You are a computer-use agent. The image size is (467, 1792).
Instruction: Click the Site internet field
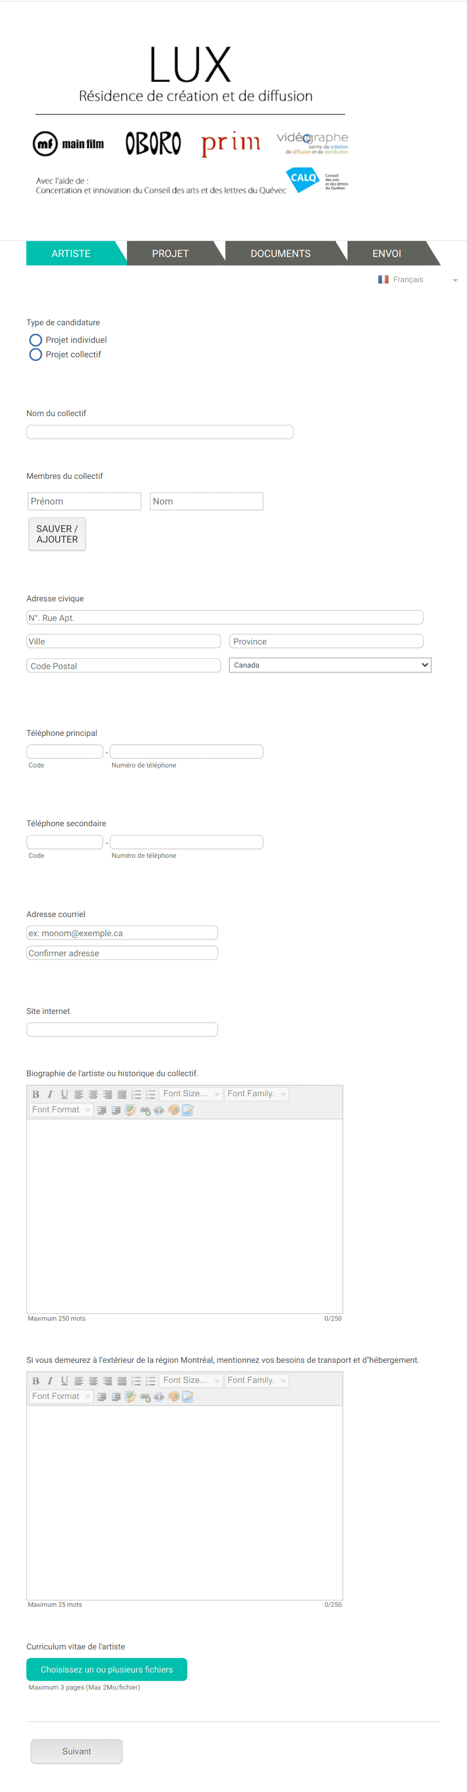(123, 1030)
